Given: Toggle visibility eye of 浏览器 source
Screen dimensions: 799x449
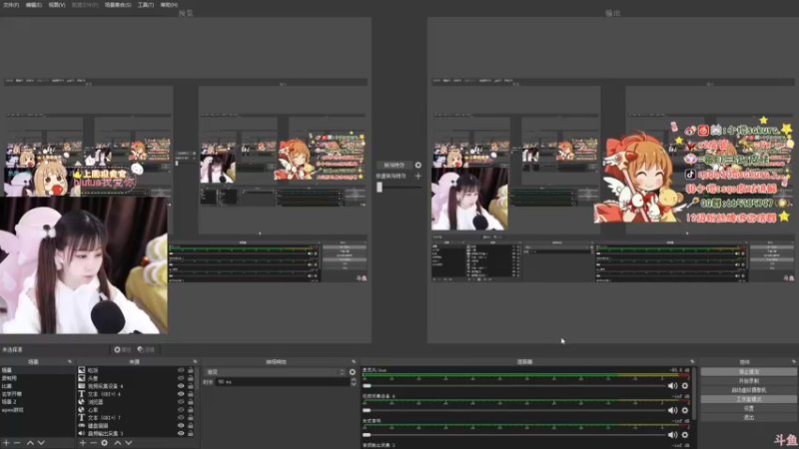Looking at the screenshot, I should [x=181, y=402].
